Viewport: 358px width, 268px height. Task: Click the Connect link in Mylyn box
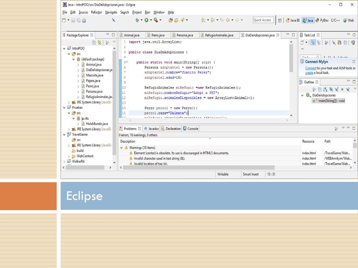(311, 68)
